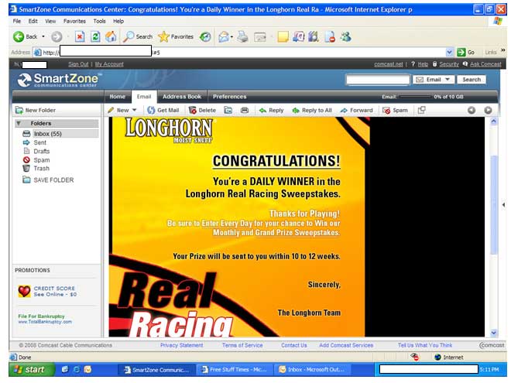The height and width of the screenshot is (383, 511).
Task: Click the search text field
Action: click(378, 80)
